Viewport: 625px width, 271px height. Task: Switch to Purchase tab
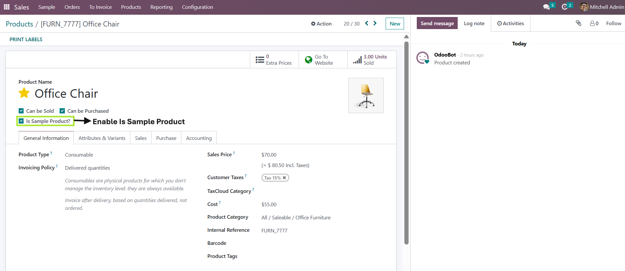(166, 138)
